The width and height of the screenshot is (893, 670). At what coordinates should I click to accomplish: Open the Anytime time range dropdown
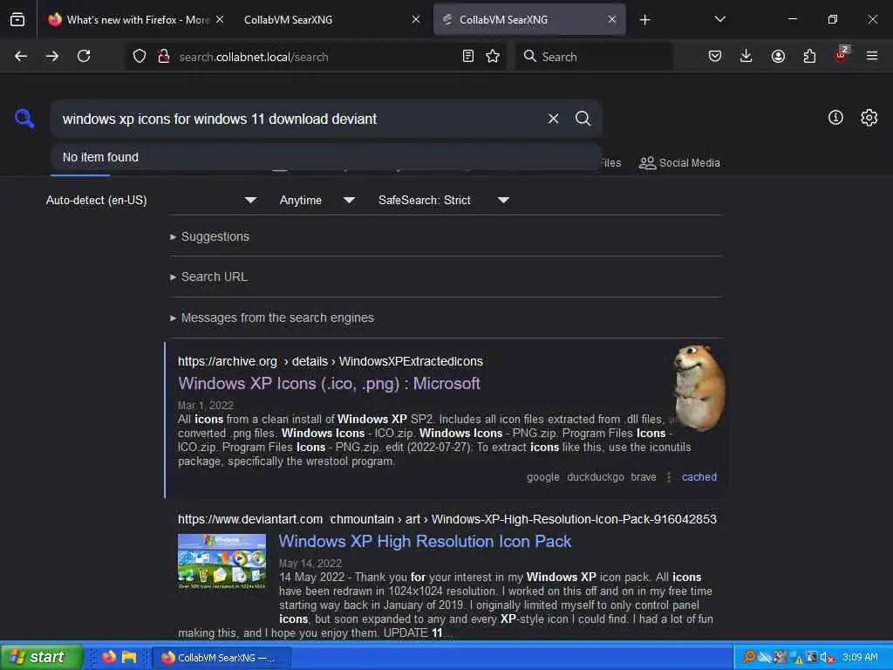pyautogui.click(x=317, y=200)
